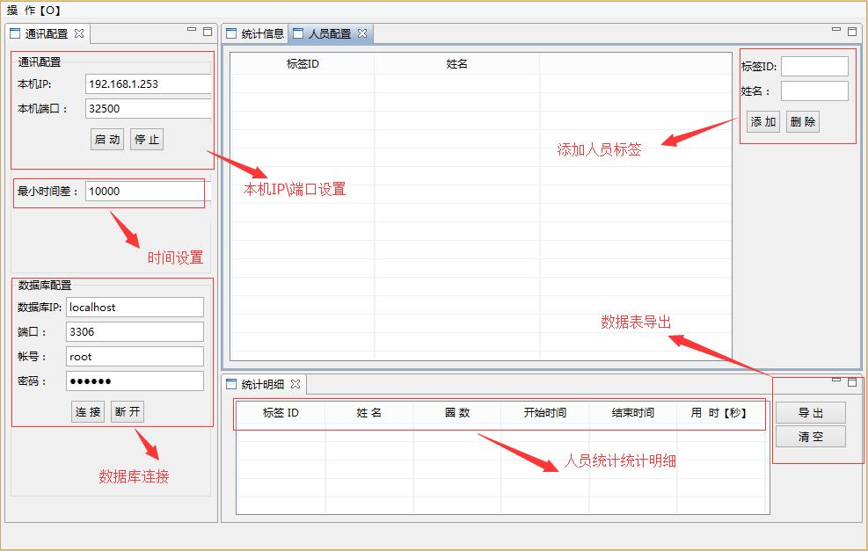This screenshot has height=551, width=868.
Task: Maximize the 通讯配置 panel
Action: click(x=208, y=32)
